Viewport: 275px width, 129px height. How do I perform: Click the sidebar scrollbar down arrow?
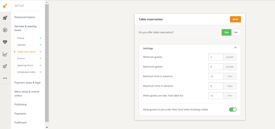click(x=47, y=127)
